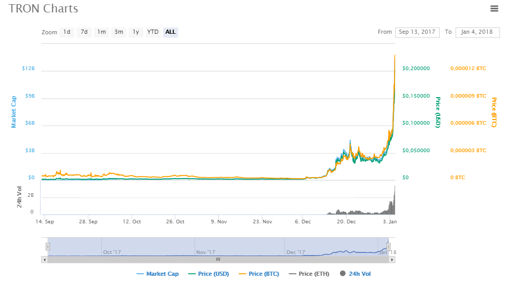Select the ALL zoom range
This screenshot has width=512, height=281.
[x=170, y=32]
